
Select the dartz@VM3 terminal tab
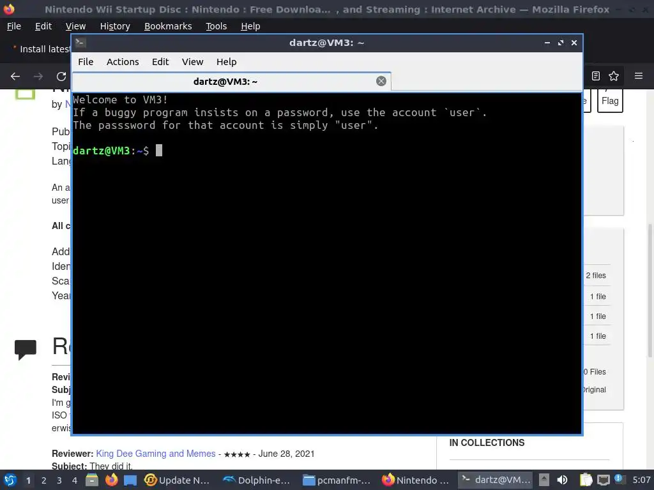[231, 82]
